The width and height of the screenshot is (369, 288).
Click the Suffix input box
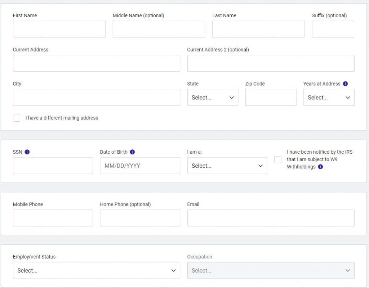333,29
